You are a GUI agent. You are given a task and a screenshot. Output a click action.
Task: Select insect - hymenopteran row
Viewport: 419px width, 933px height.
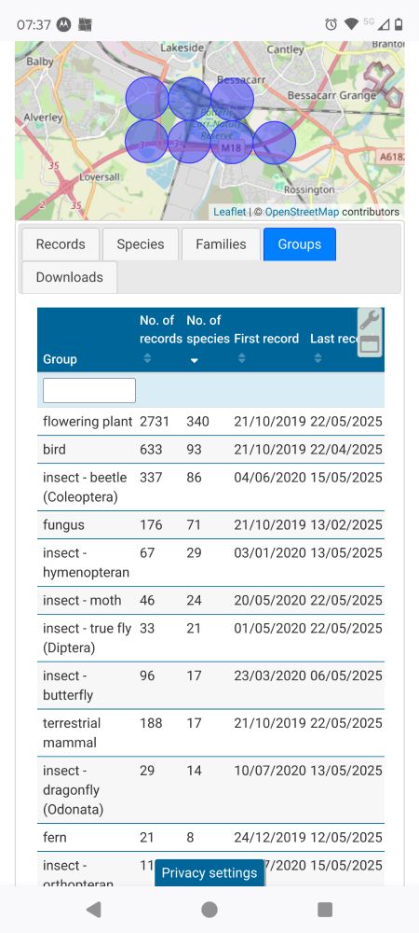click(210, 563)
